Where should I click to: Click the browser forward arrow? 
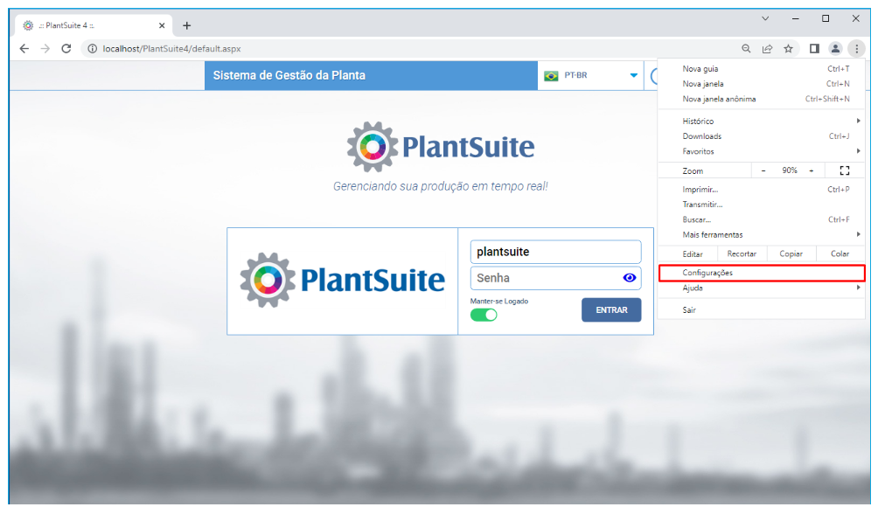pyautogui.click(x=45, y=49)
